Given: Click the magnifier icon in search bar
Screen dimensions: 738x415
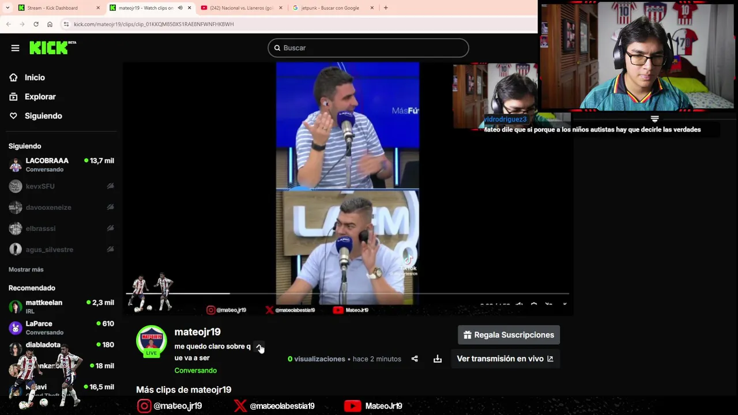Looking at the screenshot, I should click(277, 48).
